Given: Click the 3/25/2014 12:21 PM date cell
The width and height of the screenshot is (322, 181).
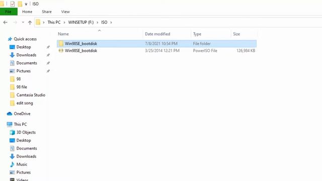Looking at the screenshot, I should coord(162,50).
